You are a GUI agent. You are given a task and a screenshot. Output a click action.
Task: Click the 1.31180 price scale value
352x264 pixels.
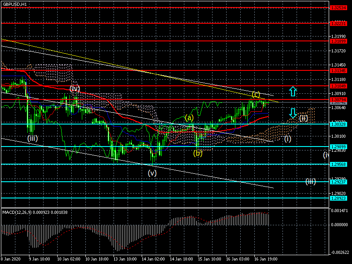pyautogui.click(x=338, y=79)
